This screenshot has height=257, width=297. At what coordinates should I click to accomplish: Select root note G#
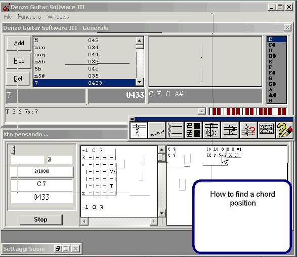(276, 84)
